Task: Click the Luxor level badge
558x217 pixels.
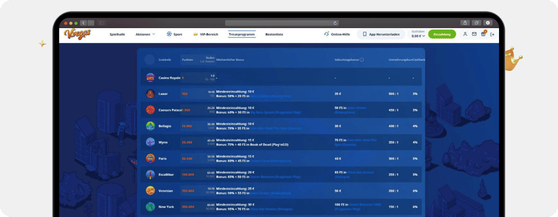Action: coord(150,94)
